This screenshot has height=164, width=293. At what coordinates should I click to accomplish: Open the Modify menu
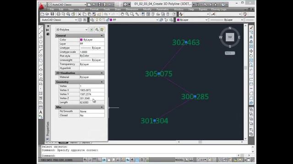pyautogui.click(x=147, y=9)
